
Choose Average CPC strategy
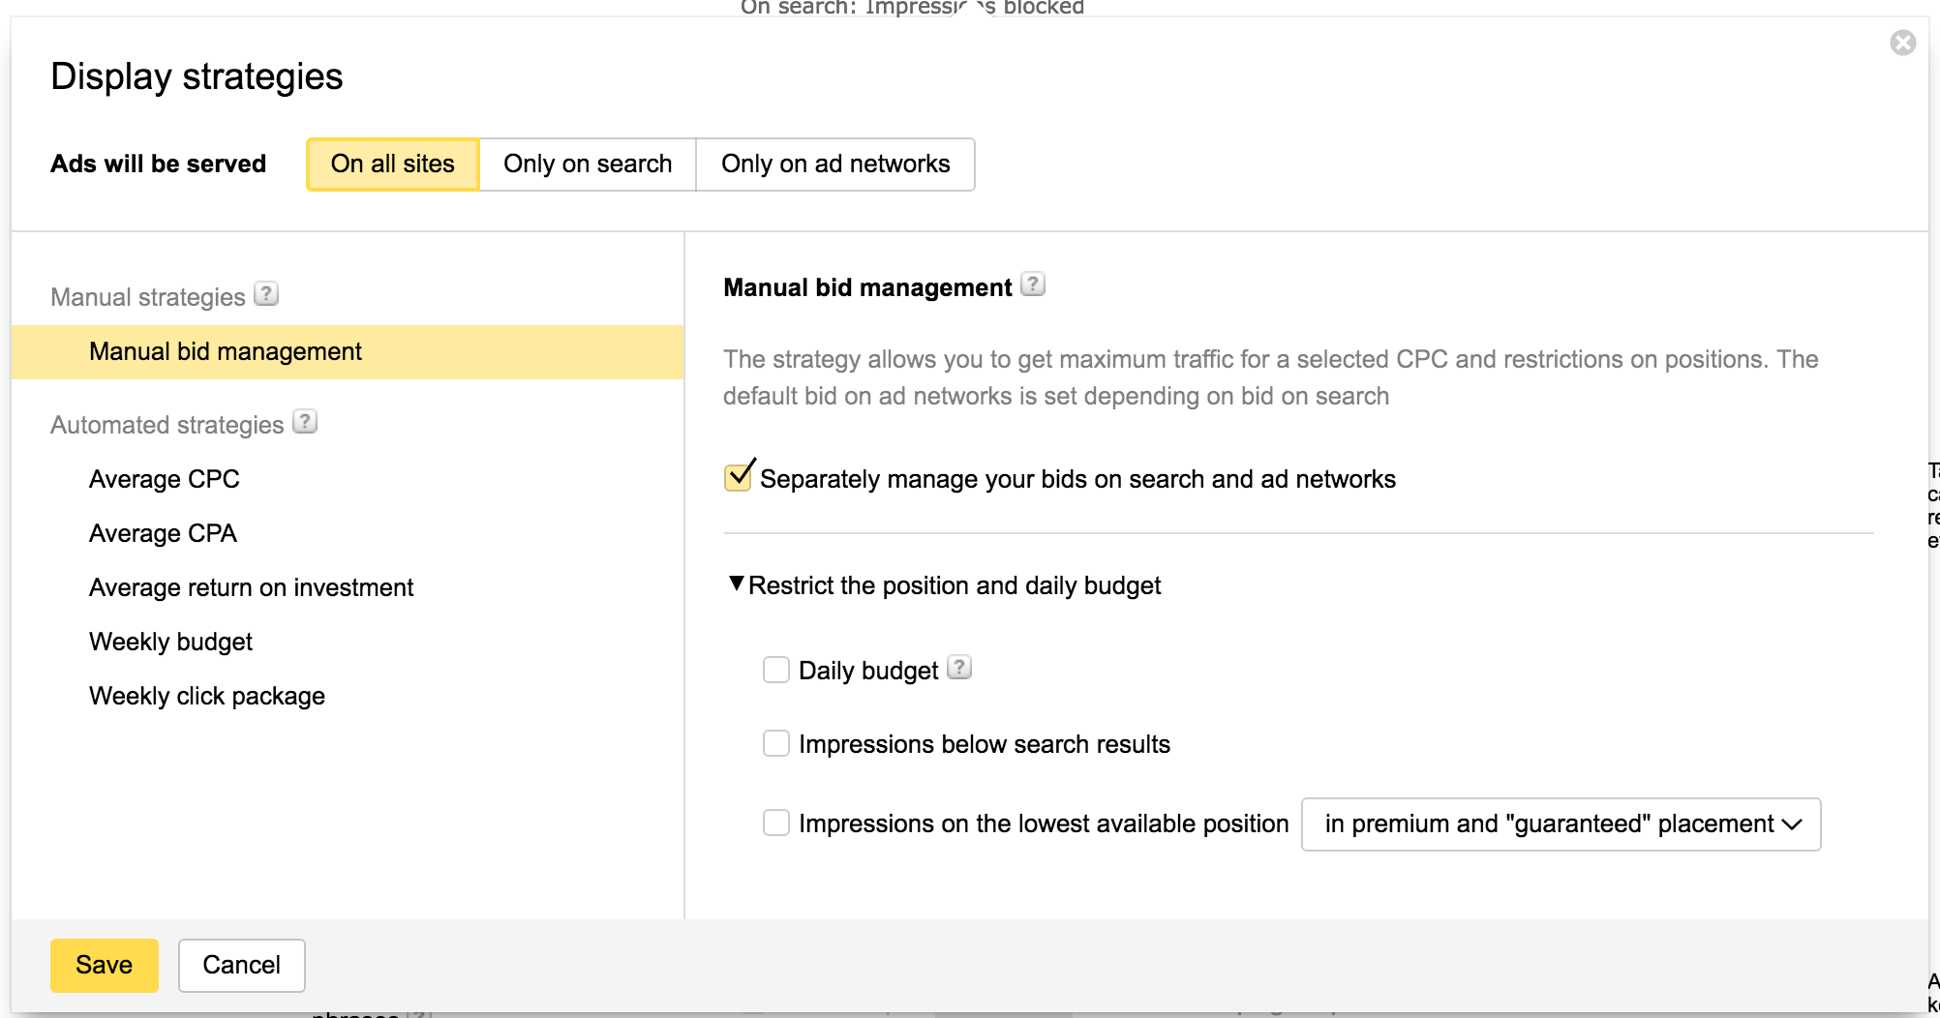click(x=164, y=479)
